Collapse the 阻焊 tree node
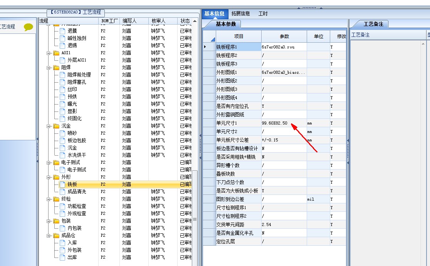 [49, 68]
